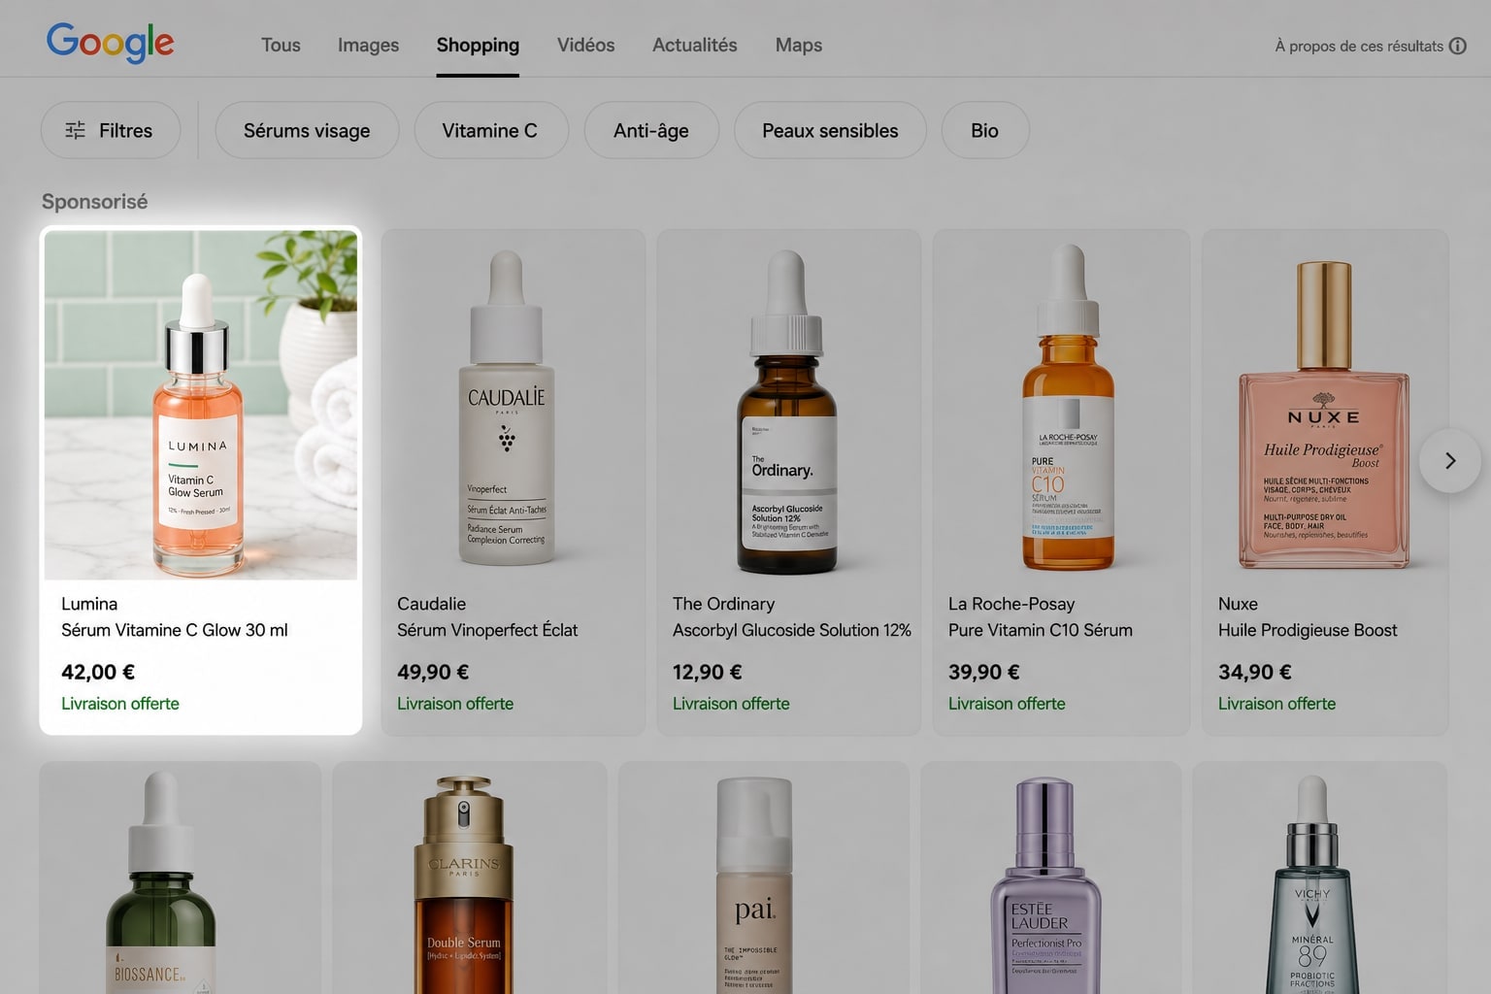View the La Roche-Posay C10 bottle image
The image size is (1491, 994).
[x=1068, y=407]
